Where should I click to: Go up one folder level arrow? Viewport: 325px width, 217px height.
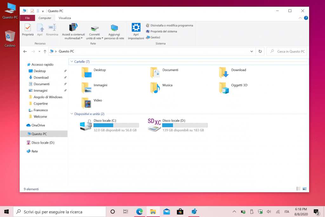(45, 51)
